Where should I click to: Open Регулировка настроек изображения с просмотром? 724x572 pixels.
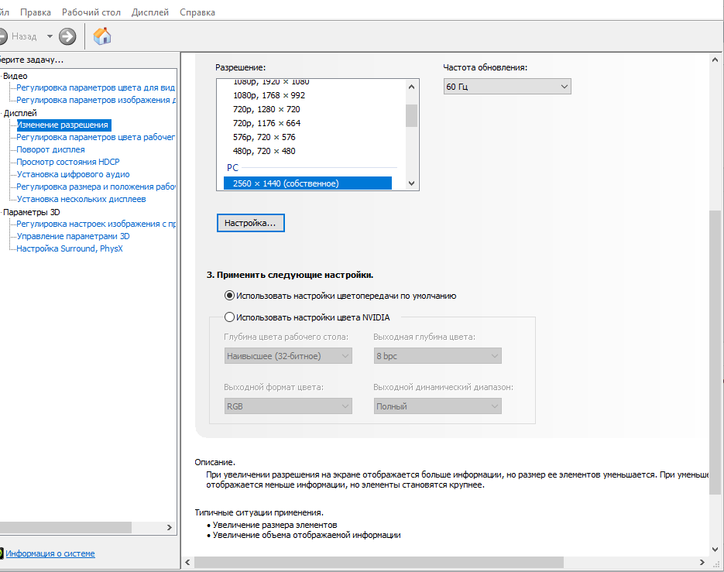tap(95, 224)
